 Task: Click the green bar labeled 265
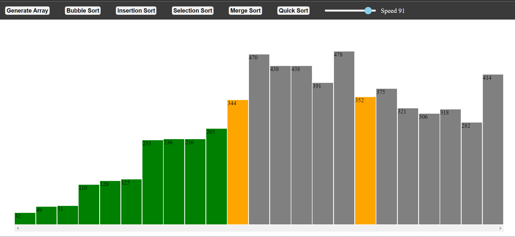(216, 176)
